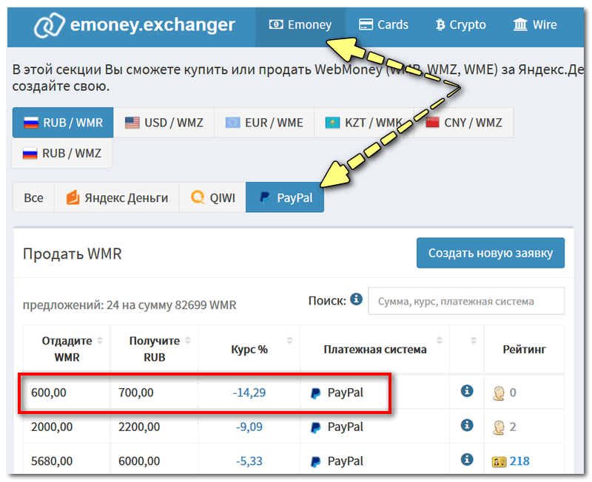
Task: Click the rate -9,09 link
Action: pyautogui.click(x=249, y=427)
